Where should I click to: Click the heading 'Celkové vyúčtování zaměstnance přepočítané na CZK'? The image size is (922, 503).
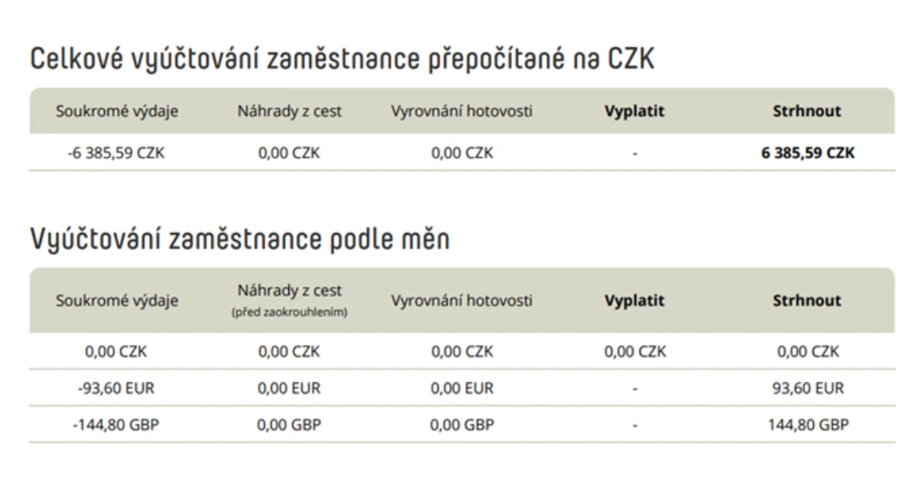click(342, 60)
